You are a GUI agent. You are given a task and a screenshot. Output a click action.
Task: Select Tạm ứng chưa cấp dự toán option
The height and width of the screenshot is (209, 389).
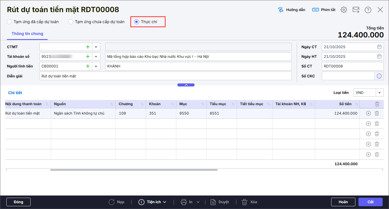(x=71, y=22)
